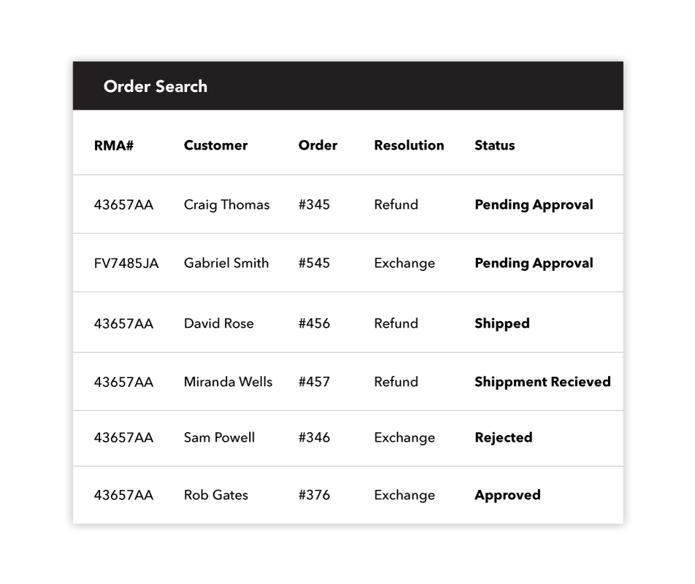Open order #545

(314, 264)
